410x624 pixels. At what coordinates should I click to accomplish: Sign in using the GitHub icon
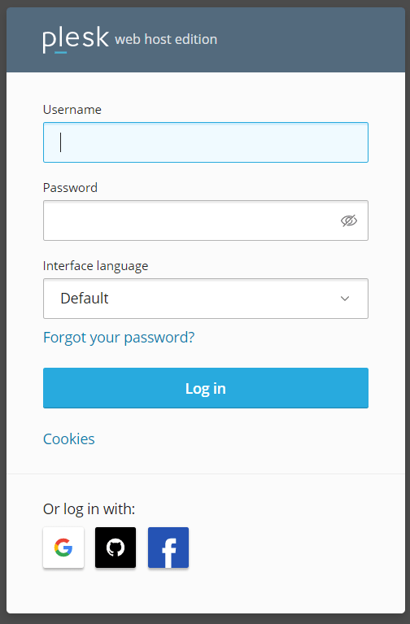point(116,548)
